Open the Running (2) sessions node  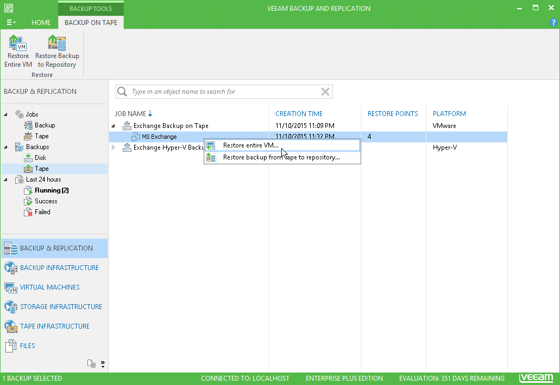coord(52,190)
